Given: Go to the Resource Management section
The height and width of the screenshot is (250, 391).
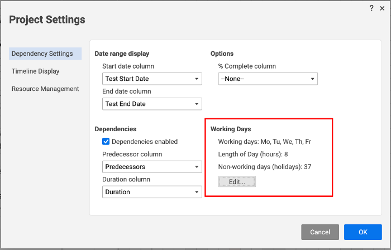Looking at the screenshot, I should pyautogui.click(x=45, y=89).
